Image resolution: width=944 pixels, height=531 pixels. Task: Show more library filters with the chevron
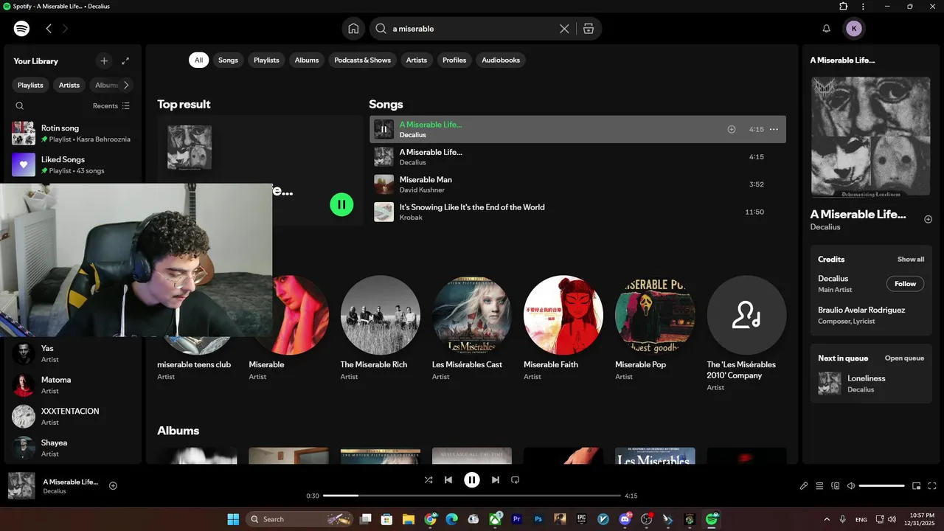pyautogui.click(x=126, y=85)
